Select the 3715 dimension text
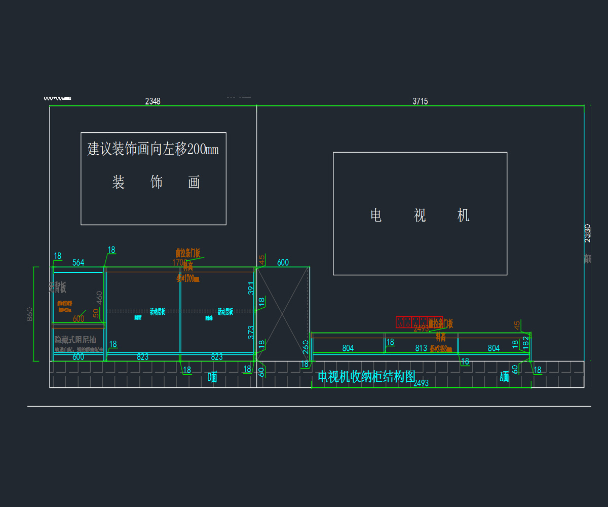Viewport: 608px width, 507px height. 420,101
